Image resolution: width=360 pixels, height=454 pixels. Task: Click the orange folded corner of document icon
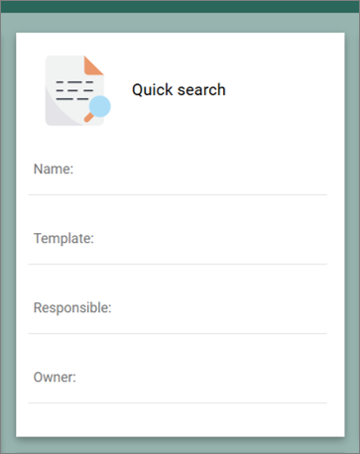pos(93,65)
